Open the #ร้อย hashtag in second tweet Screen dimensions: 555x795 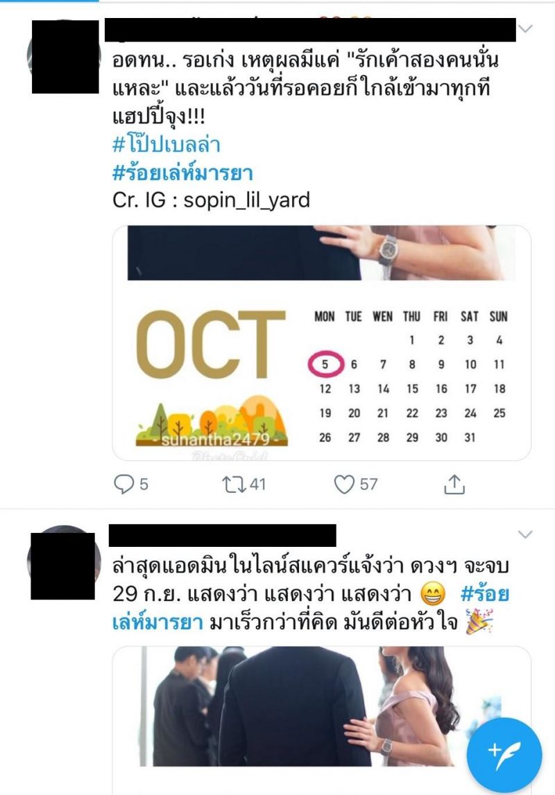[x=485, y=594]
